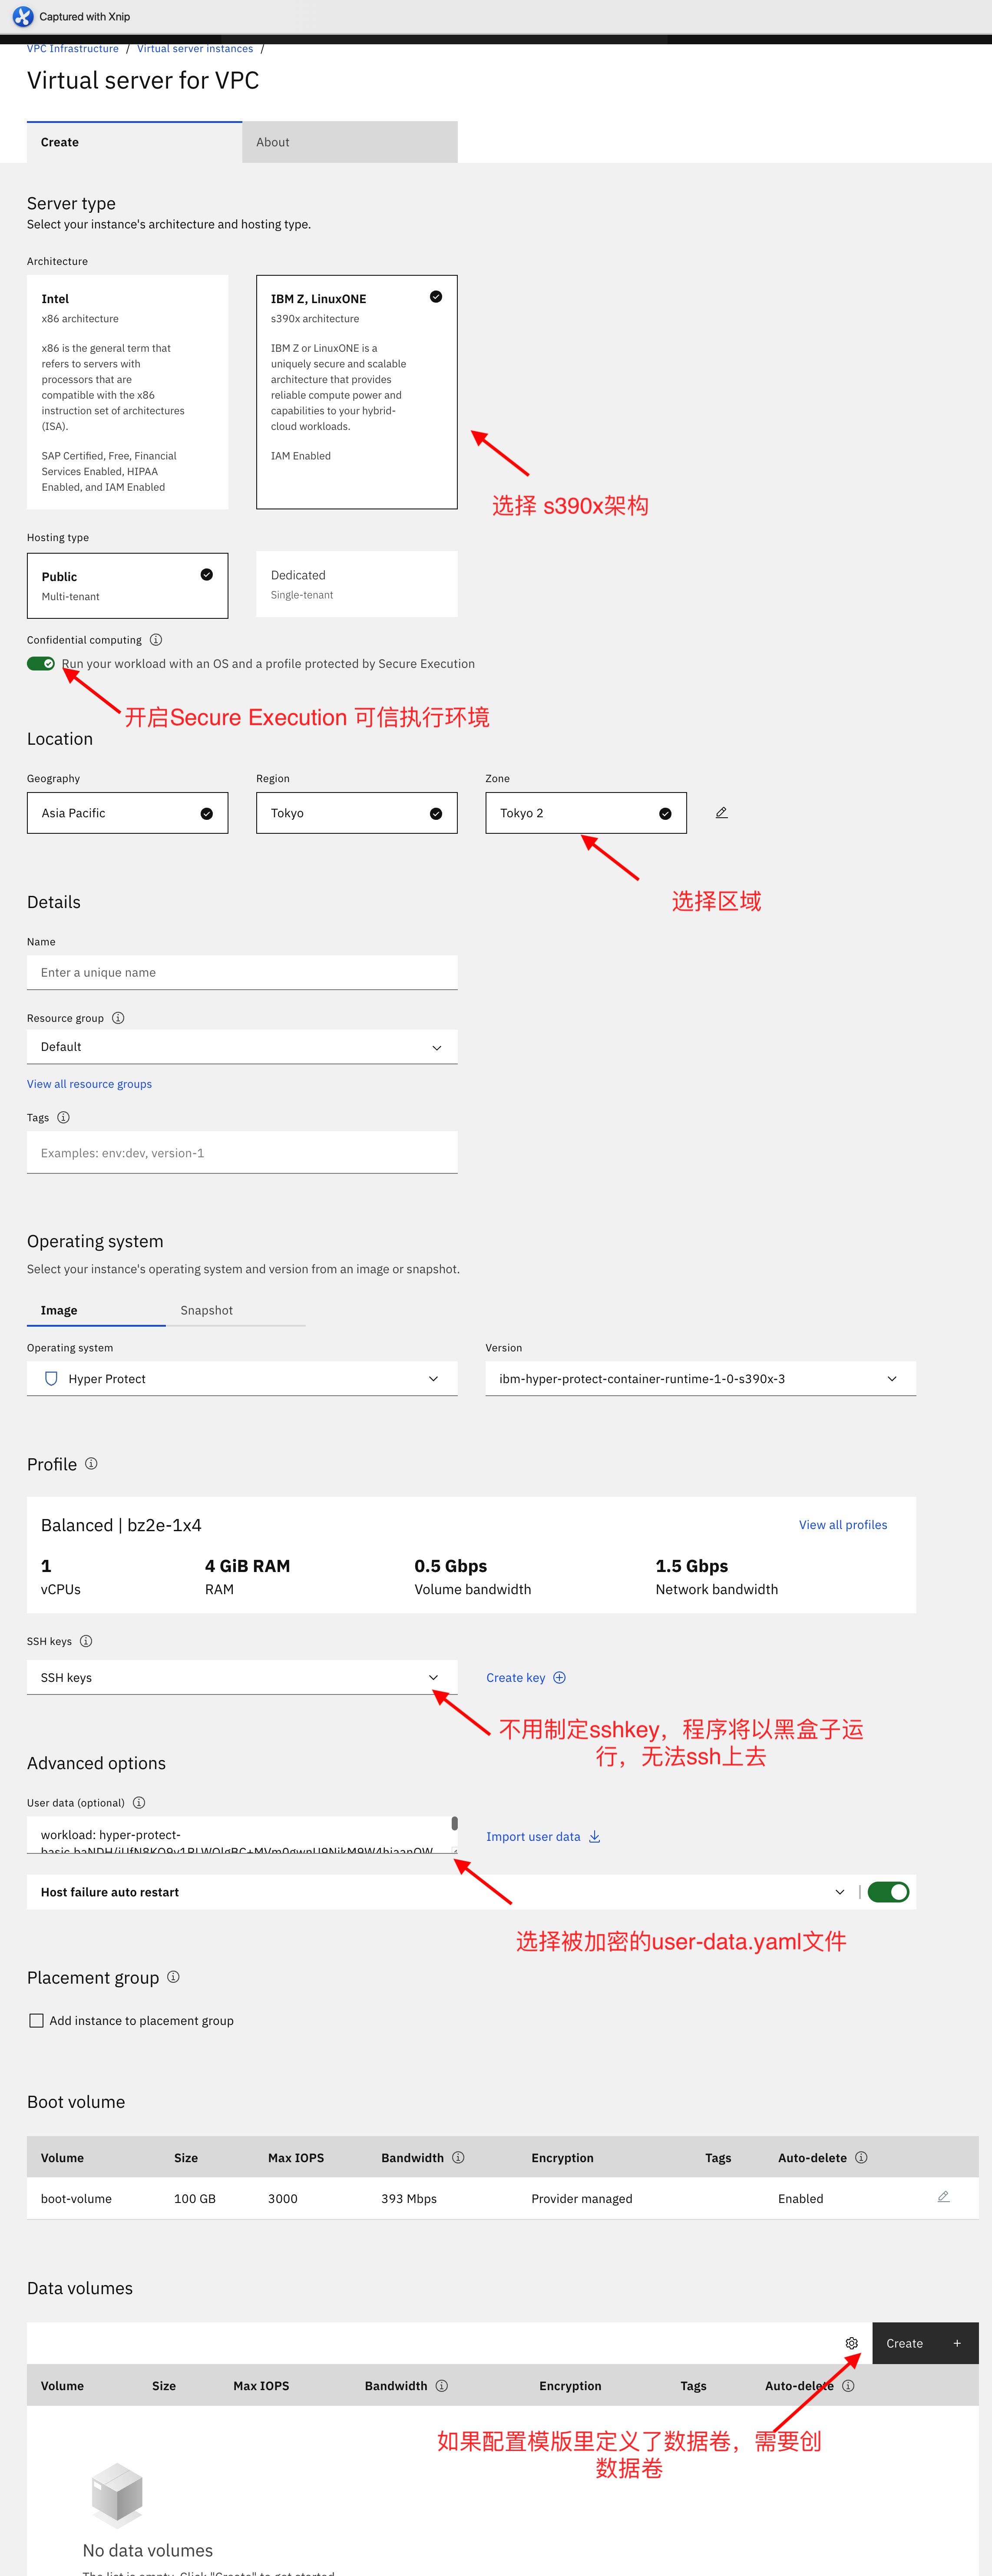The image size is (992, 2576).
Task: Open Placement group info icon
Action: point(173,1977)
